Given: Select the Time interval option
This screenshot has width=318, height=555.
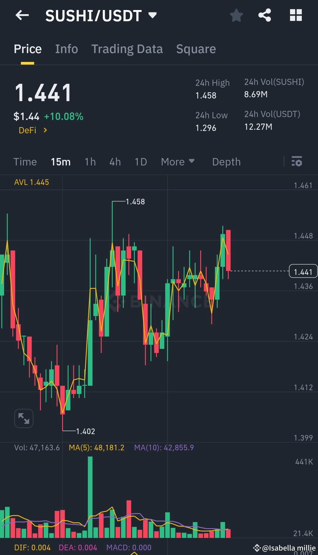Looking at the screenshot, I should click(25, 162).
